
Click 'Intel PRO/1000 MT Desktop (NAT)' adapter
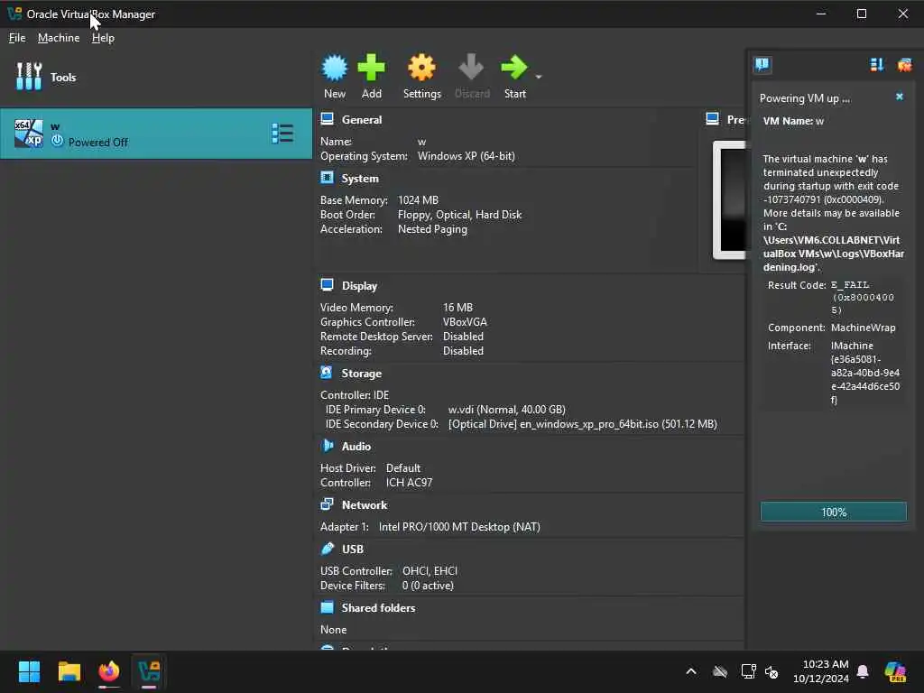tap(459, 527)
